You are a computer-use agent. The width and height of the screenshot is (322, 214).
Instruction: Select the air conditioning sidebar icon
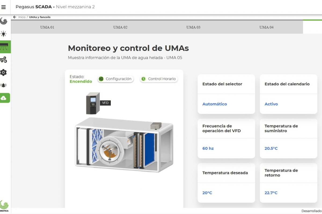pos(5,47)
